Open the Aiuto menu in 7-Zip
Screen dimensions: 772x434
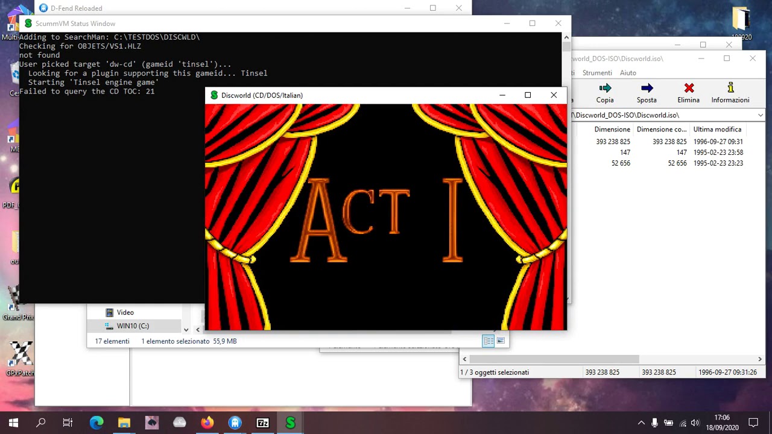pos(628,72)
